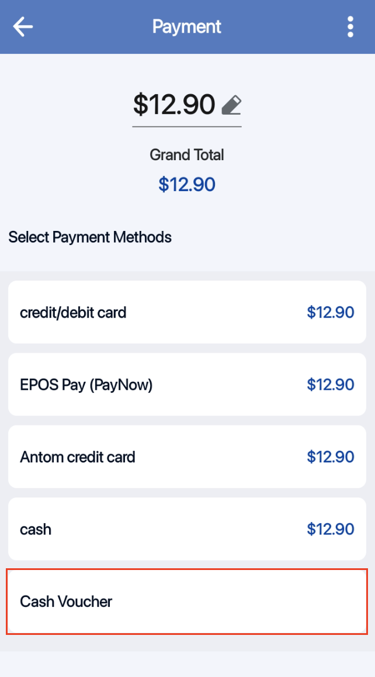Click the $12.90 amount on EPOS Pay row
Image resolution: width=375 pixels, height=677 pixels.
(330, 385)
